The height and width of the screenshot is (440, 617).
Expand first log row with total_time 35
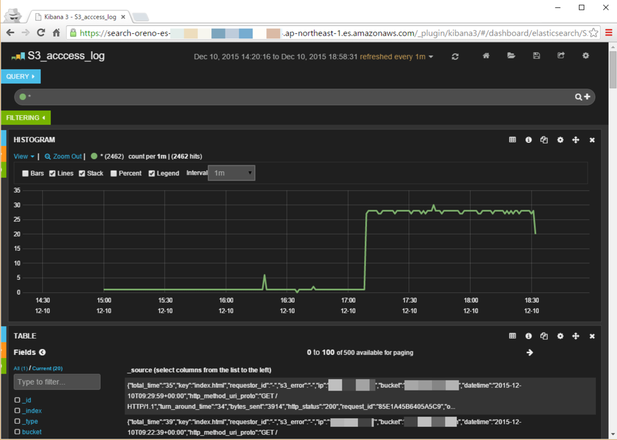click(x=360, y=396)
